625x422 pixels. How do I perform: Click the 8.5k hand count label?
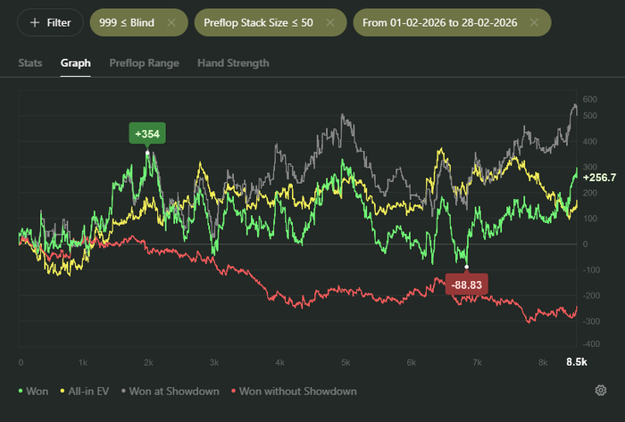click(577, 362)
